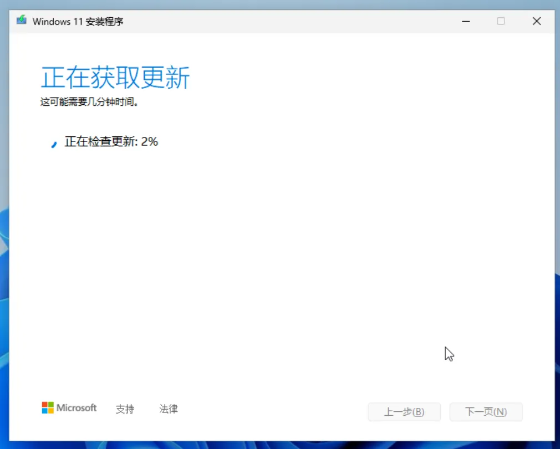Click the Windows 11 安装程序 title text
This screenshot has width=560, height=449.
click(78, 22)
